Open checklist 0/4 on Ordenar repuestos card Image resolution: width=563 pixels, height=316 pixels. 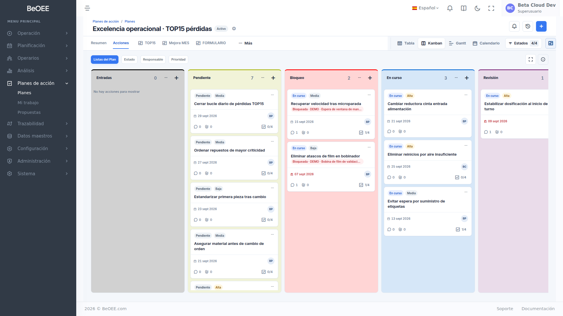(267, 173)
